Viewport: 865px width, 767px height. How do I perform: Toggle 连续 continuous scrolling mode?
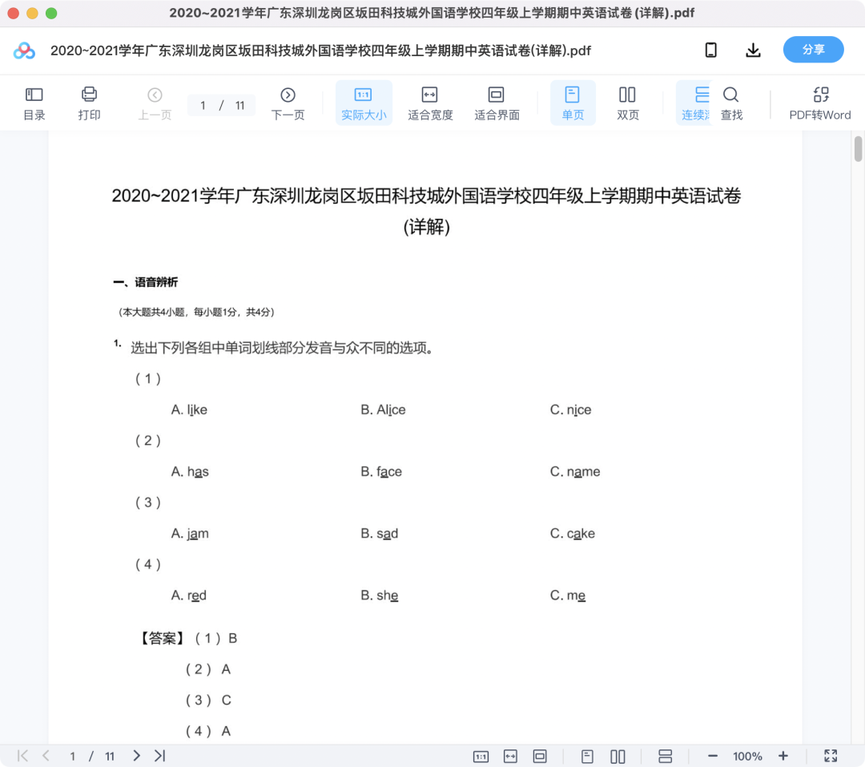tap(694, 103)
